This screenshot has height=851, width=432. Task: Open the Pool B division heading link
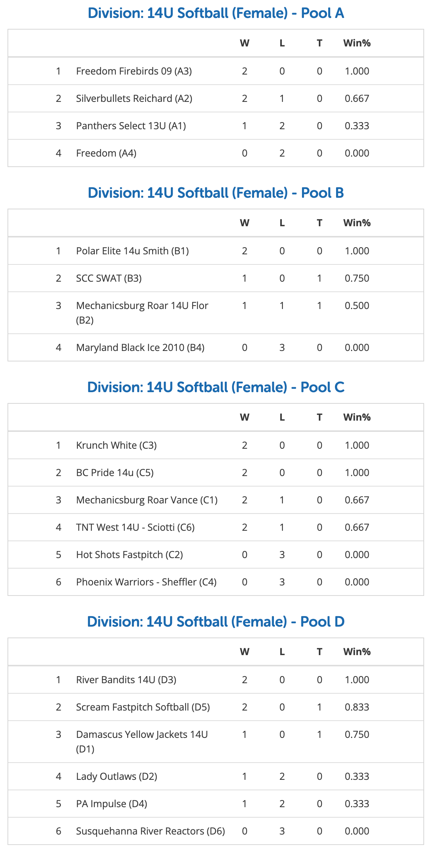tap(216, 193)
